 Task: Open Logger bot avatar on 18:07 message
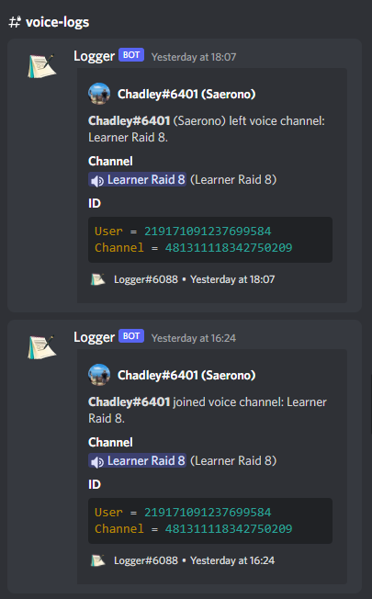(41, 66)
